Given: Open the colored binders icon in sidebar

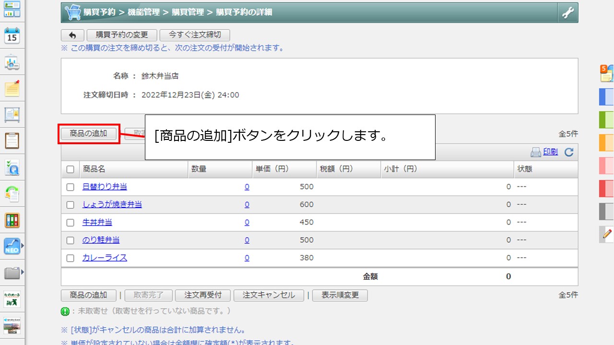Looking at the screenshot, I should pos(12,220).
